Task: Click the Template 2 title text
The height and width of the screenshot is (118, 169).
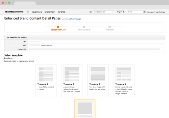Action: click(x=69, y=84)
